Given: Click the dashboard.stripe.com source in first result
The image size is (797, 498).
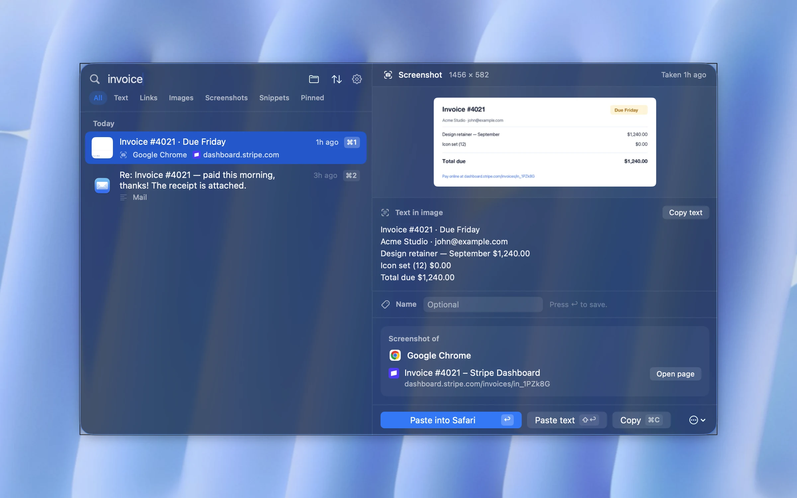Looking at the screenshot, I should click(241, 155).
